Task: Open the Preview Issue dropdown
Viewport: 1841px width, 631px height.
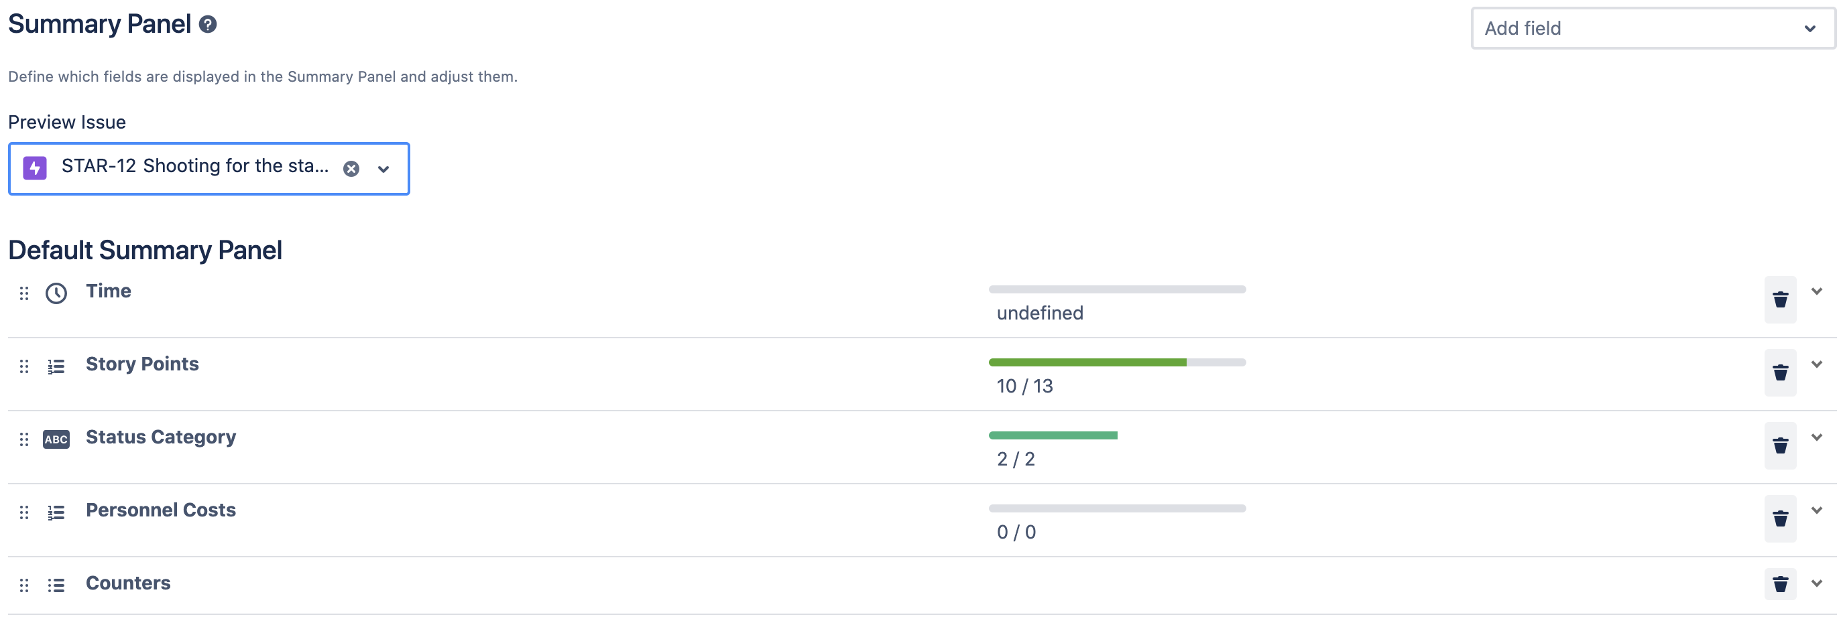Action: pyautogui.click(x=383, y=169)
